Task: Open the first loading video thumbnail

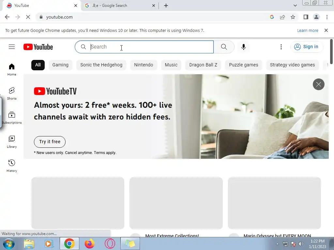Action: point(78,203)
